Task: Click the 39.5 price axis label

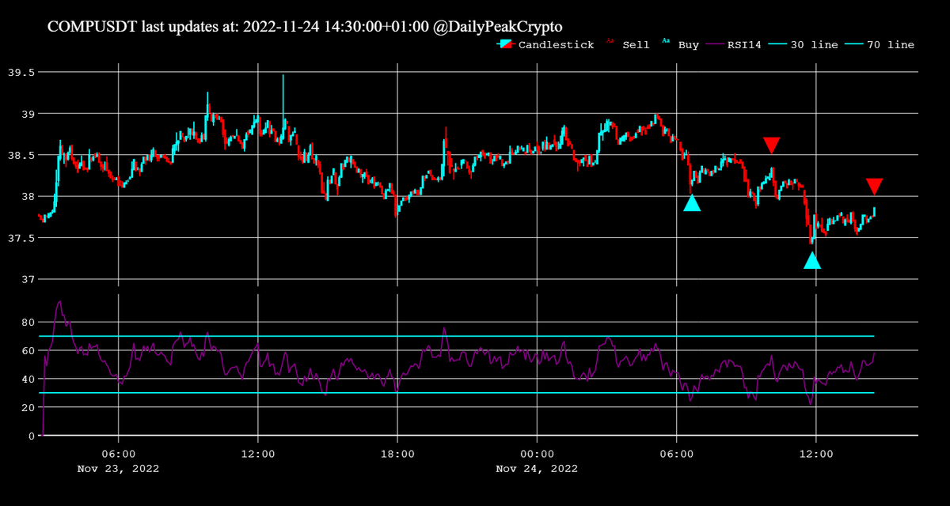Action: 21,72
